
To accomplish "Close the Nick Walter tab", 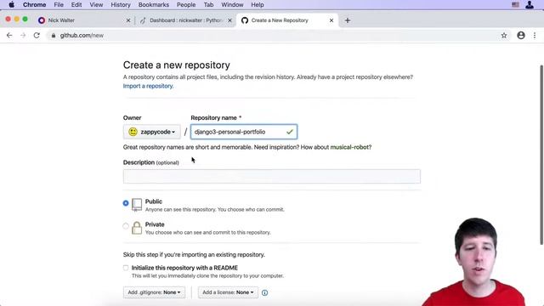I will coord(128,20).
